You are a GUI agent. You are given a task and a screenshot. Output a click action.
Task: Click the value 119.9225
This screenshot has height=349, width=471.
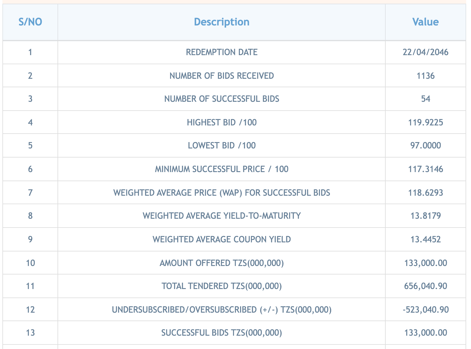click(x=425, y=122)
